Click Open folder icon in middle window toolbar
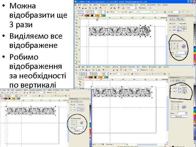 tap(83, 70)
